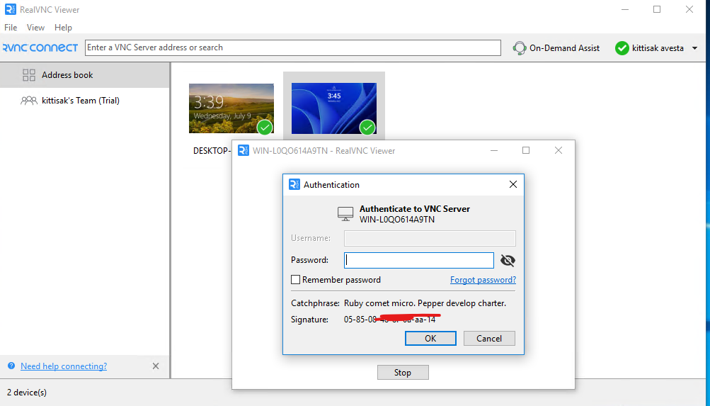Click the RealVNC Viewer main window title icon
This screenshot has width=710, height=406.
click(11, 9)
